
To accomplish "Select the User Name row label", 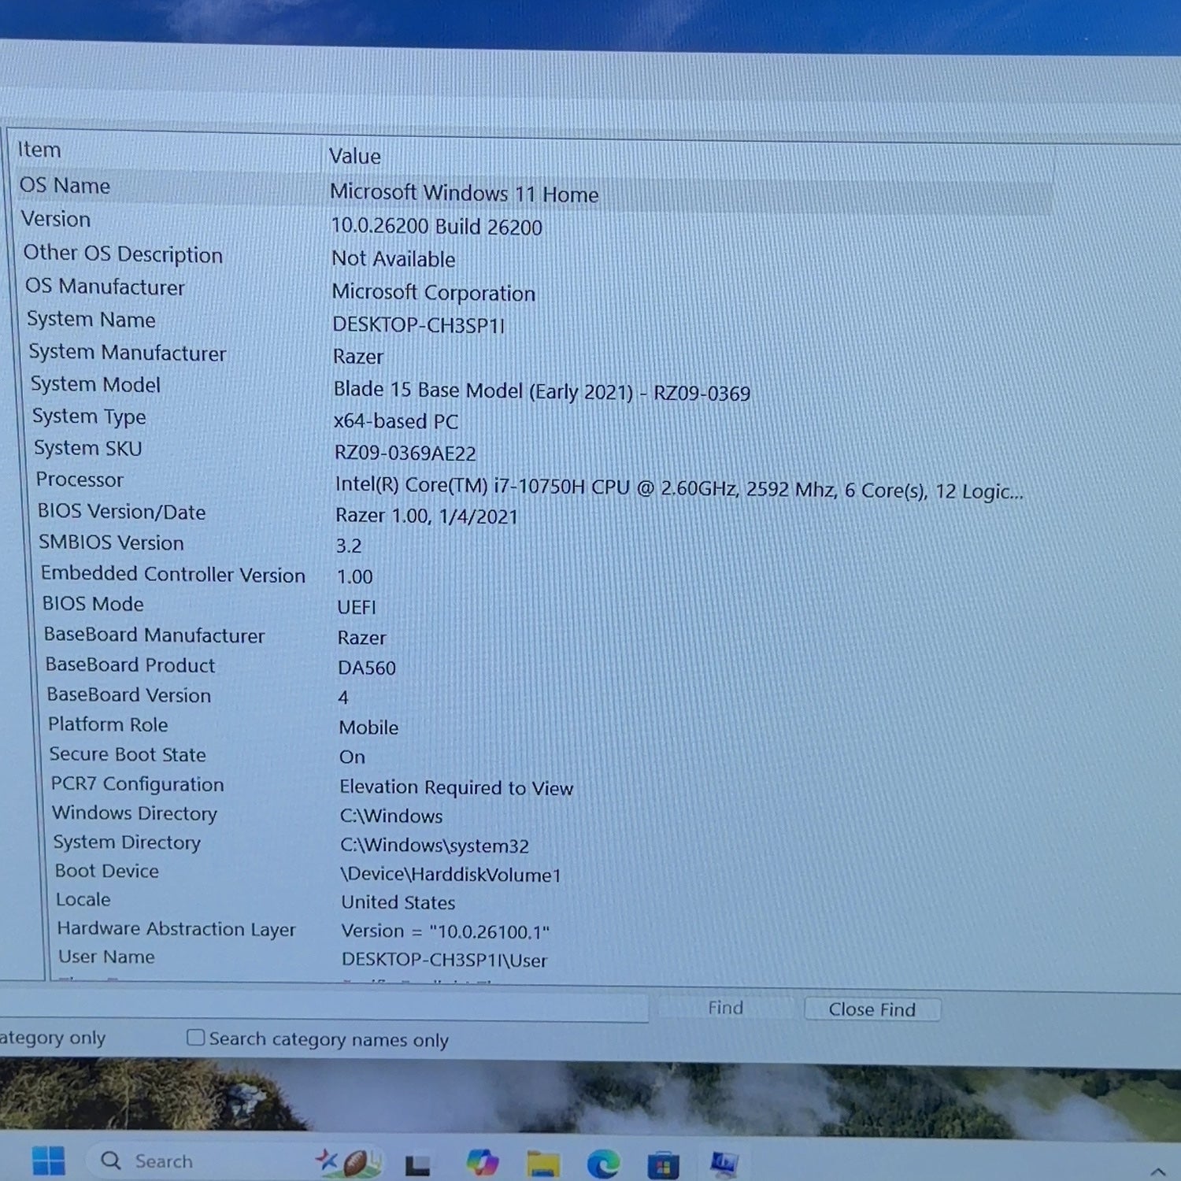I will (x=106, y=957).
